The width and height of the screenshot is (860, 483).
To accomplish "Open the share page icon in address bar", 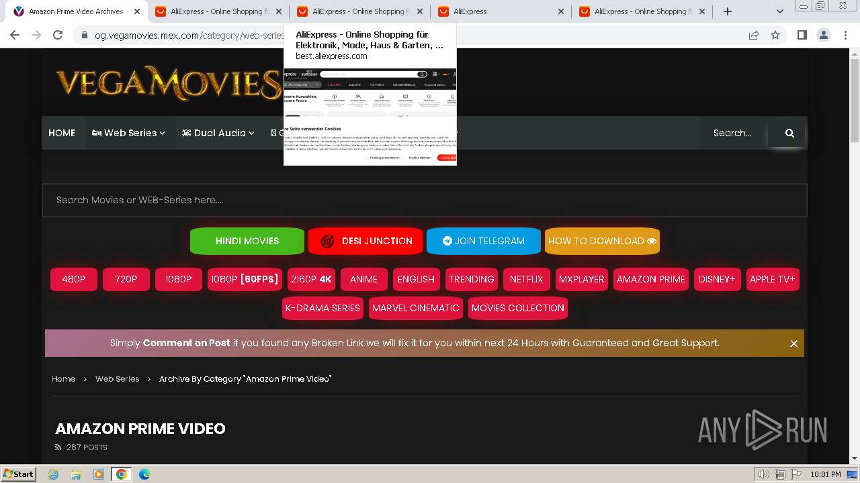I will [x=754, y=35].
